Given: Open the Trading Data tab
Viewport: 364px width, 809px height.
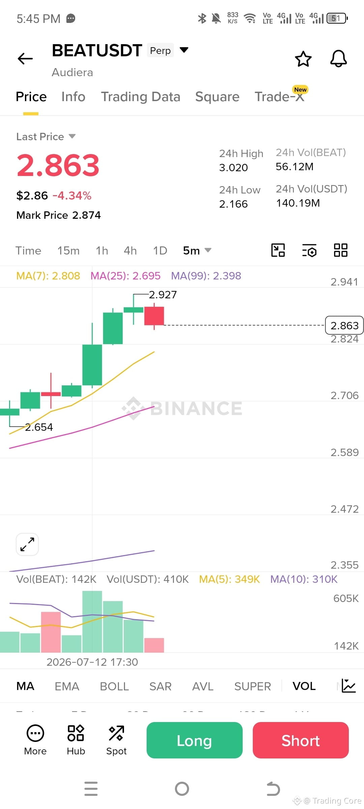Looking at the screenshot, I should point(141,97).
